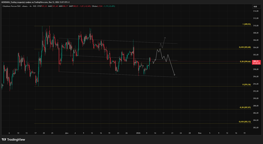Click the −1,01 (−0,34%) change value
Screen dimensions: 263x144
(x=85, y=6)
